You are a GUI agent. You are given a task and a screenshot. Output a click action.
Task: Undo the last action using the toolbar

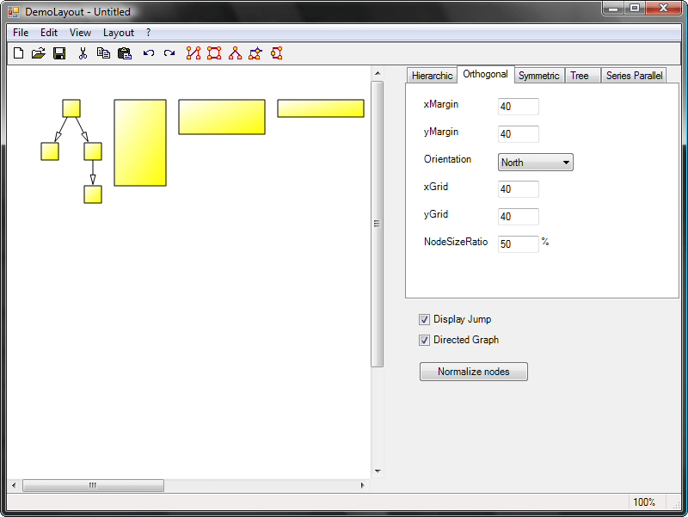[149, 53]
